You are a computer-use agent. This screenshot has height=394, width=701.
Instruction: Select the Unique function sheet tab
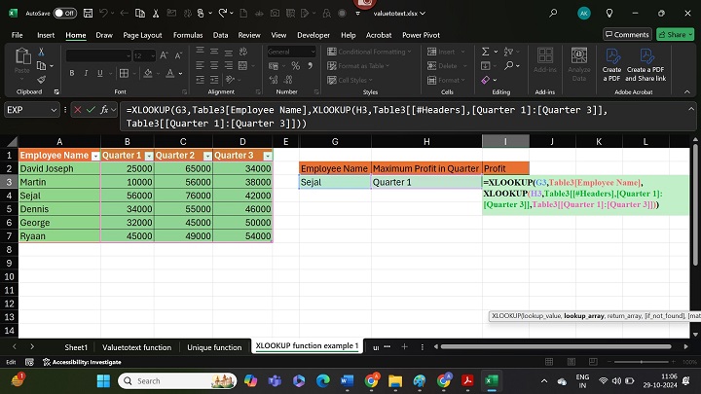[214, 346]
